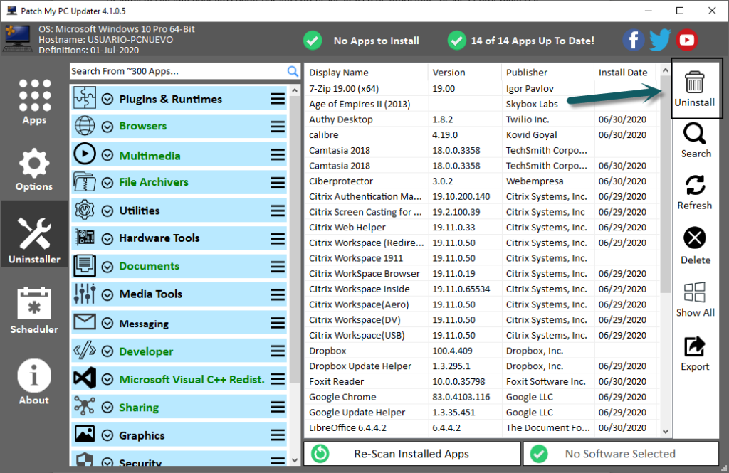
Task: Click the green re-scan arrow icon
Action: click(320, 454)
